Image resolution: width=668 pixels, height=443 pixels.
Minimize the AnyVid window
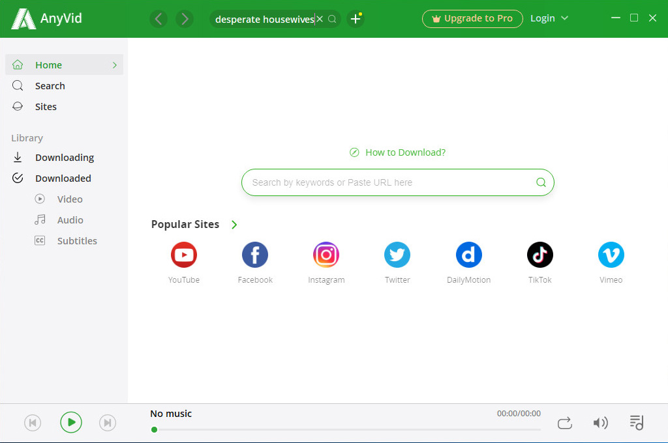pyautogui.click(x=616, y=18)
